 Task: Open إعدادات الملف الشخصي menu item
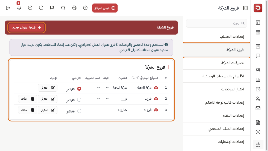[x=217, y=129]
